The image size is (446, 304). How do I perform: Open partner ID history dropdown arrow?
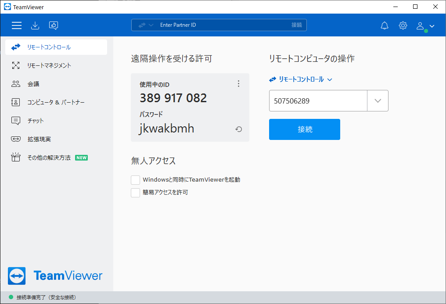click(x=378, y=101)
